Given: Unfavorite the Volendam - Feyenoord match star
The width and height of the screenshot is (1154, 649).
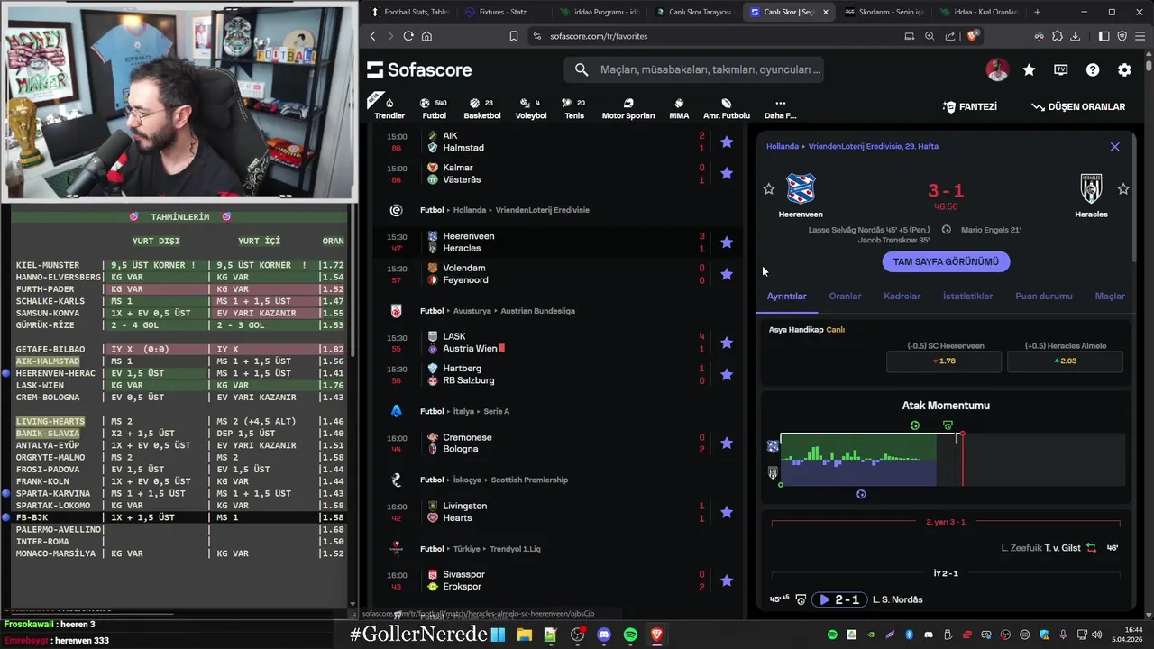Looking at the screenshot, I should 727,274.
